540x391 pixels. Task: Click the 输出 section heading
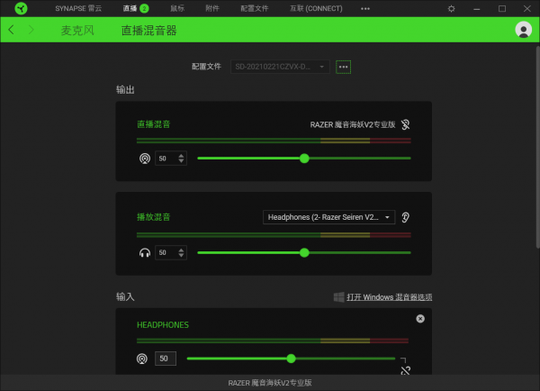click(x=125, y=90)
